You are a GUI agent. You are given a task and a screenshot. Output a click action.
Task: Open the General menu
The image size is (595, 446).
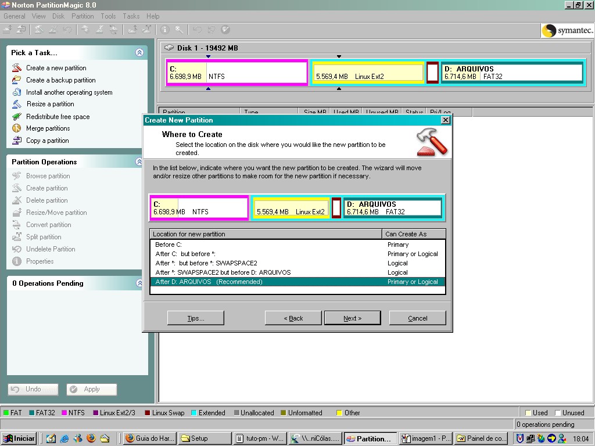coord(15,16)
